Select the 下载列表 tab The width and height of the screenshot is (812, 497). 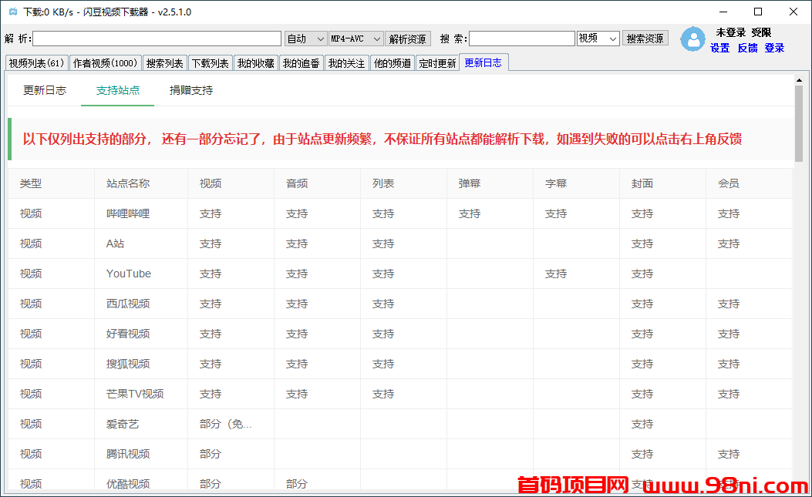[x=210, y=63]
